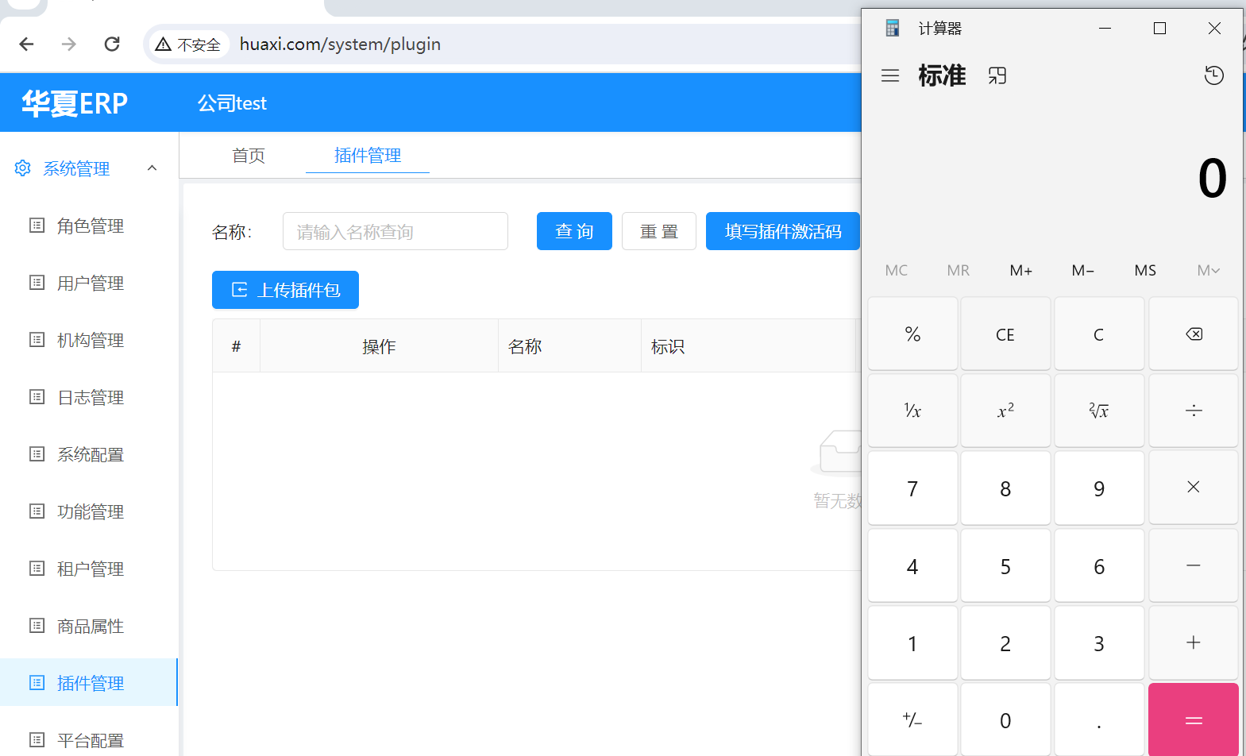
Task: Click the percent key in calculator
Action: pyautogui.click(x=912, y=334)
